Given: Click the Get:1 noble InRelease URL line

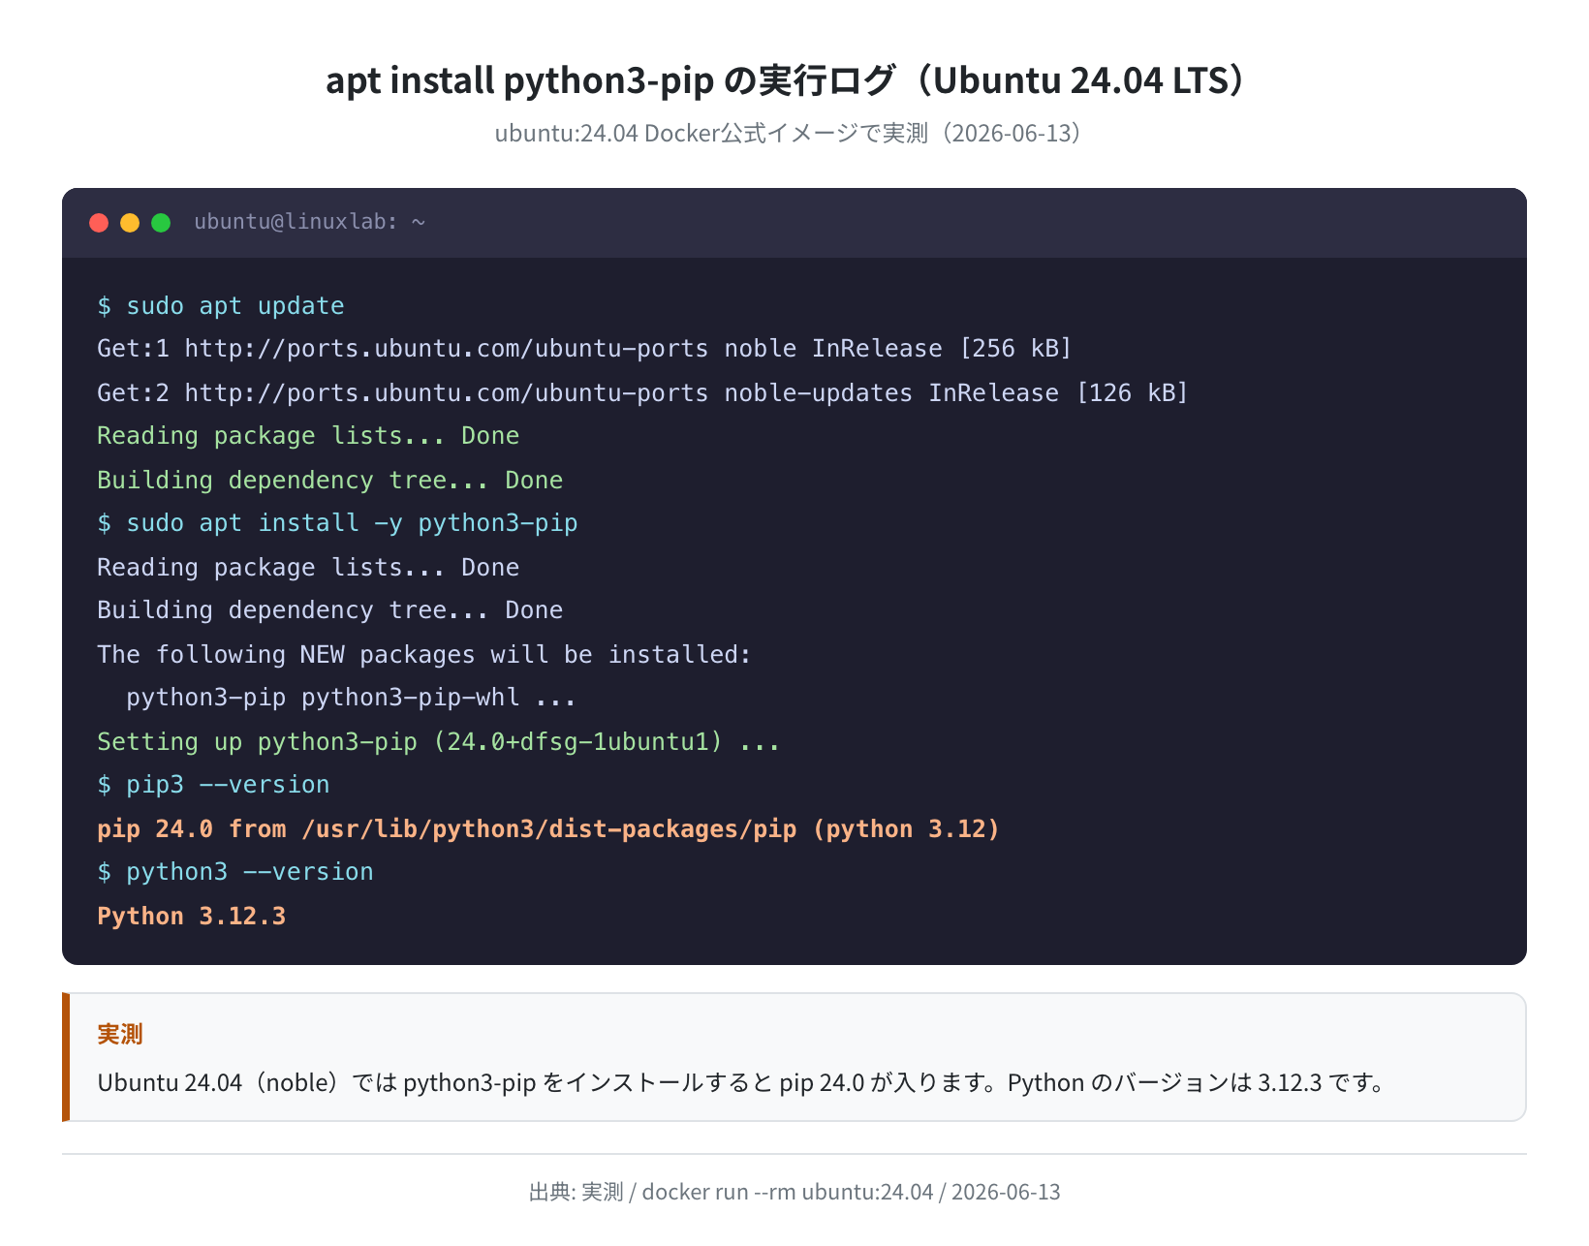Looking at the screenshot, I should (584, 349).
